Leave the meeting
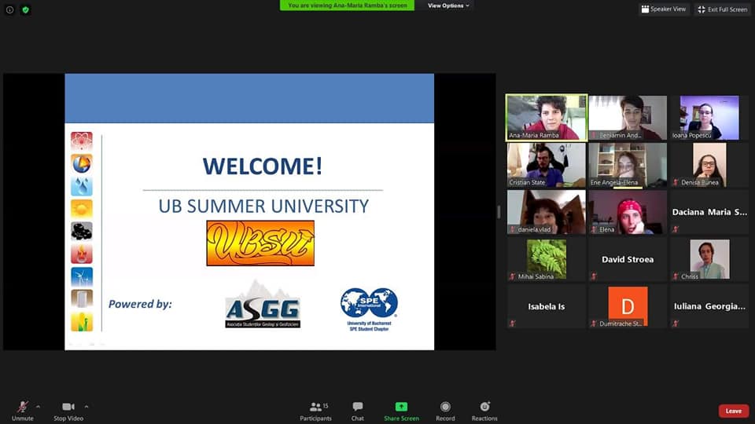Image resolution: width=755 pixels, height=424 pixels. coord(733,411)
